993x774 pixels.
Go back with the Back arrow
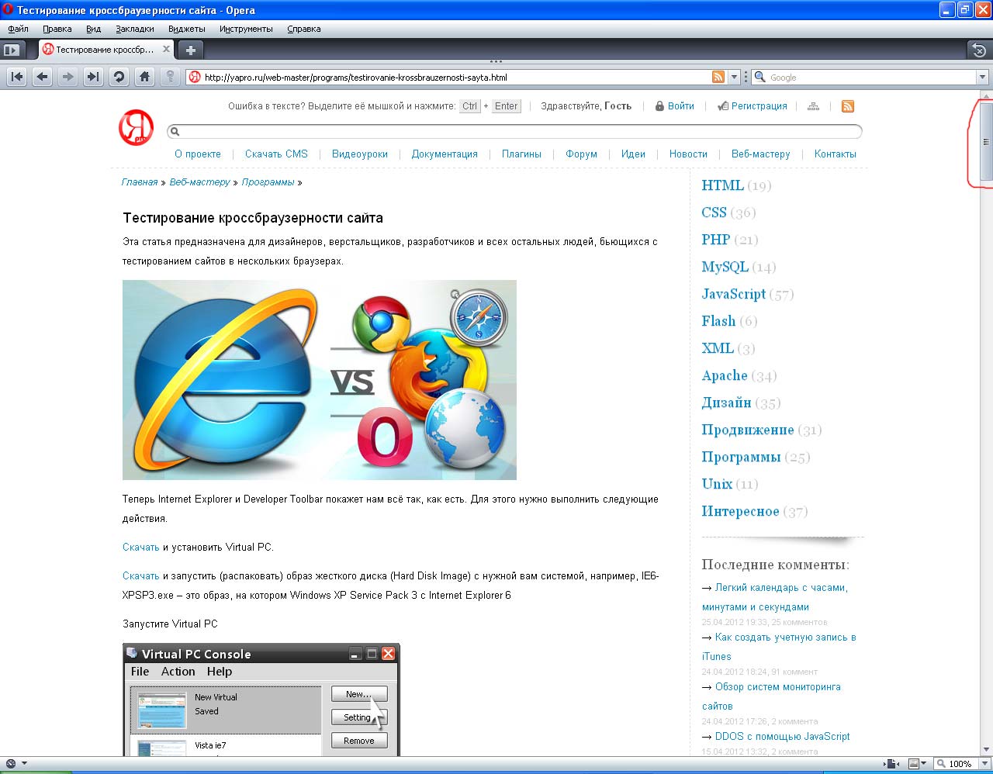click(x=43, y=77)
